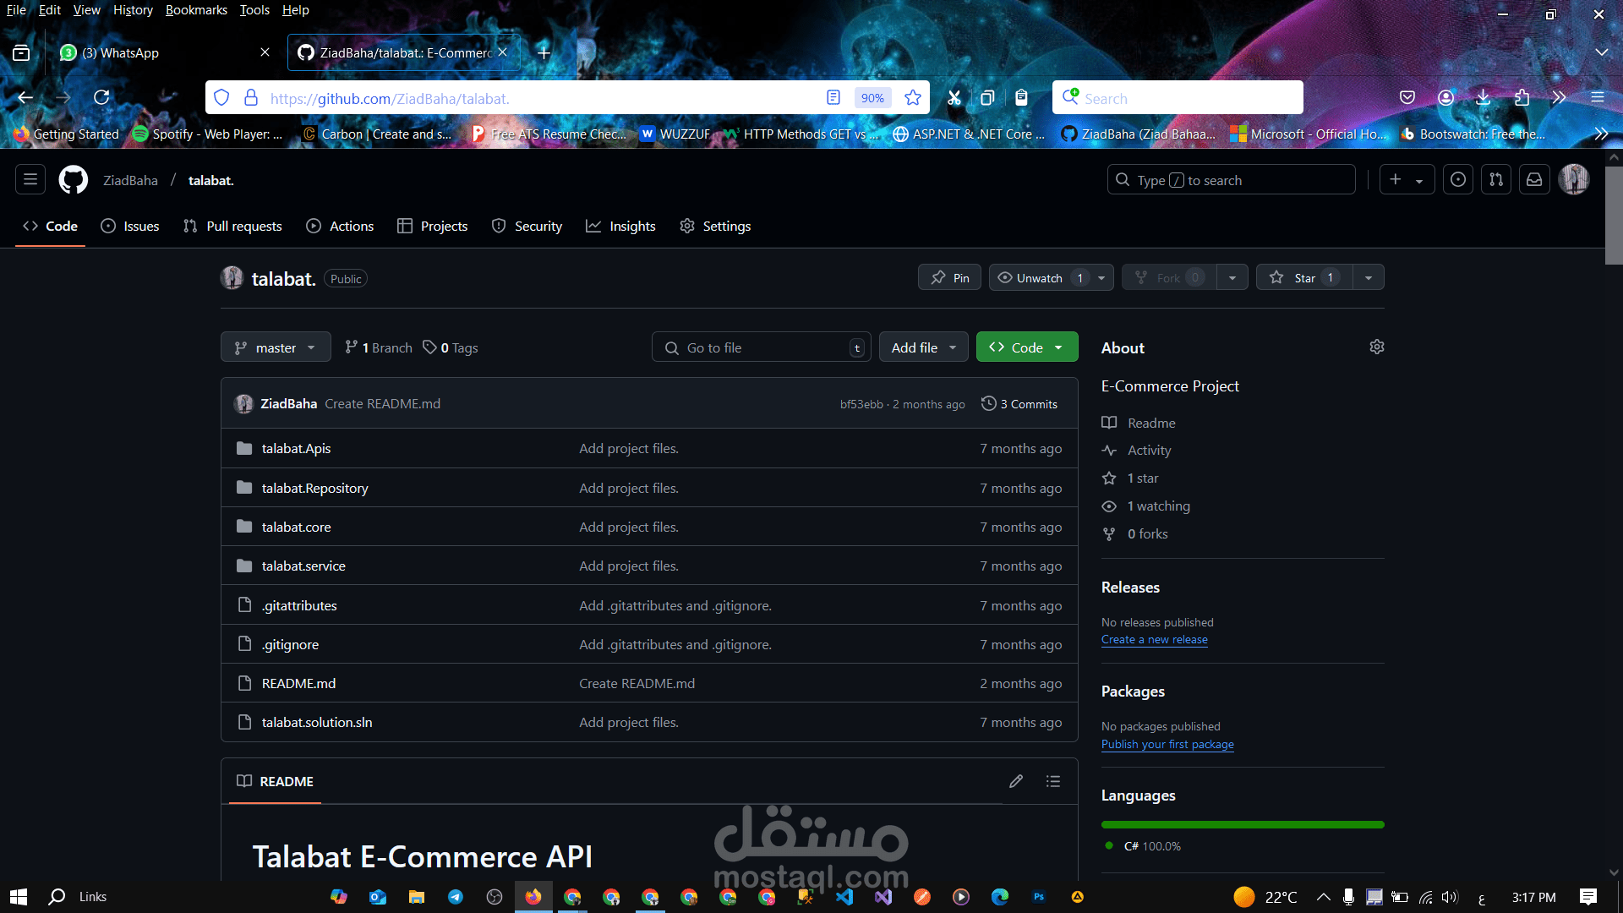1623x913 pixels.
Task: Open the GitHub hamburger navigation menu
Action: 30,180
